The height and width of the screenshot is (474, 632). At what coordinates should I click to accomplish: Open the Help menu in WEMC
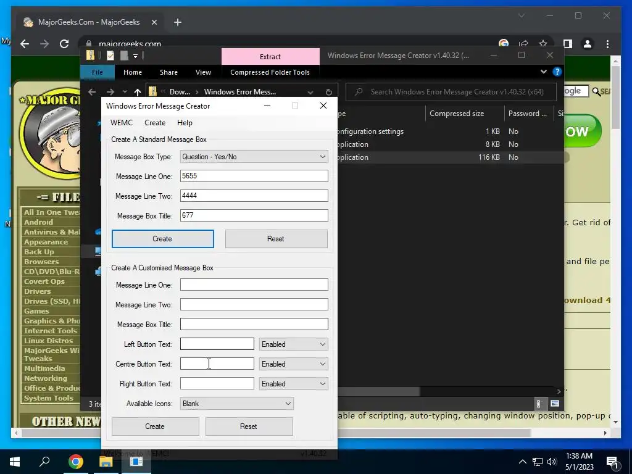pos(185,123)
